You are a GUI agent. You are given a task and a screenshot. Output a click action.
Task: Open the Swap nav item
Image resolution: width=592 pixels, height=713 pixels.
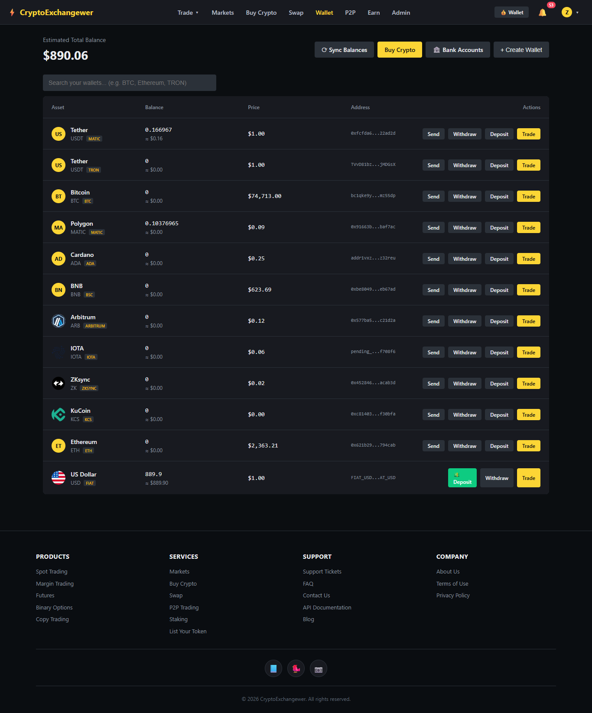point(296,13)
